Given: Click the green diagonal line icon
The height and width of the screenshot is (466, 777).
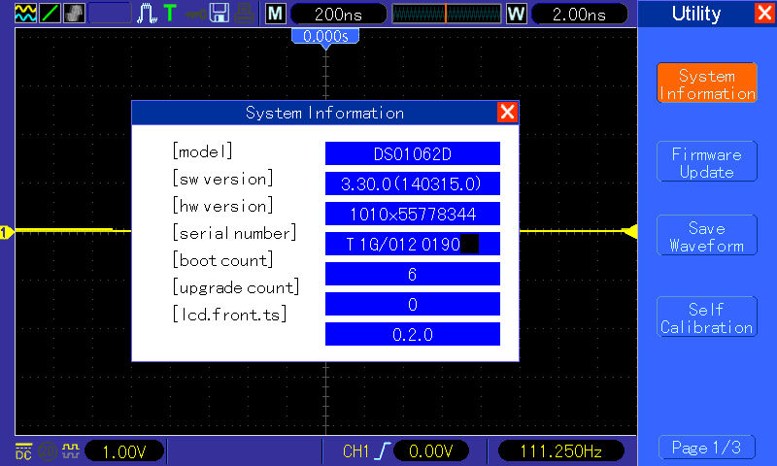Looking at the screenshot, I should click(51, 13).
